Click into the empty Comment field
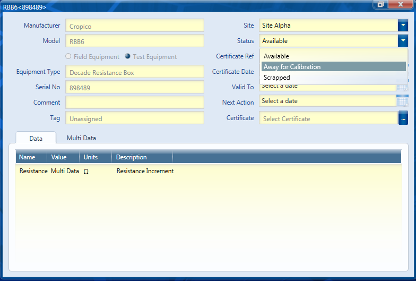This screenshot has height=281, width=416. coord(135,103)
